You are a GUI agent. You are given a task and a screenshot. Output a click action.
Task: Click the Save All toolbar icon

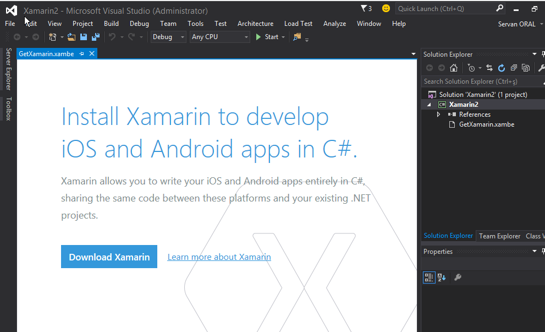[x=96, y=37]
